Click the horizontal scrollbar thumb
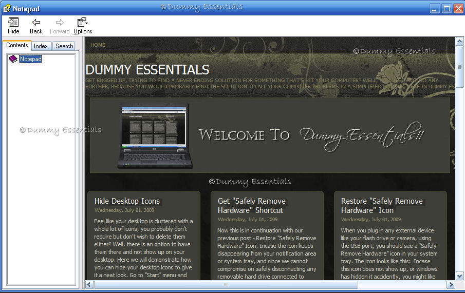This screenshot has width=465, height=293. (x=226, y=285)
